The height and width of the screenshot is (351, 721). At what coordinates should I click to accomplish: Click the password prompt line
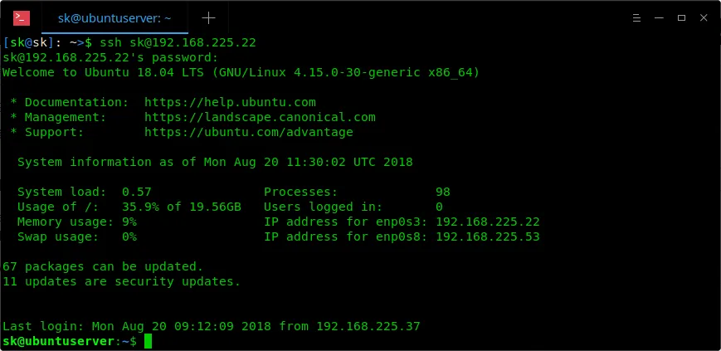coord(110,57)
